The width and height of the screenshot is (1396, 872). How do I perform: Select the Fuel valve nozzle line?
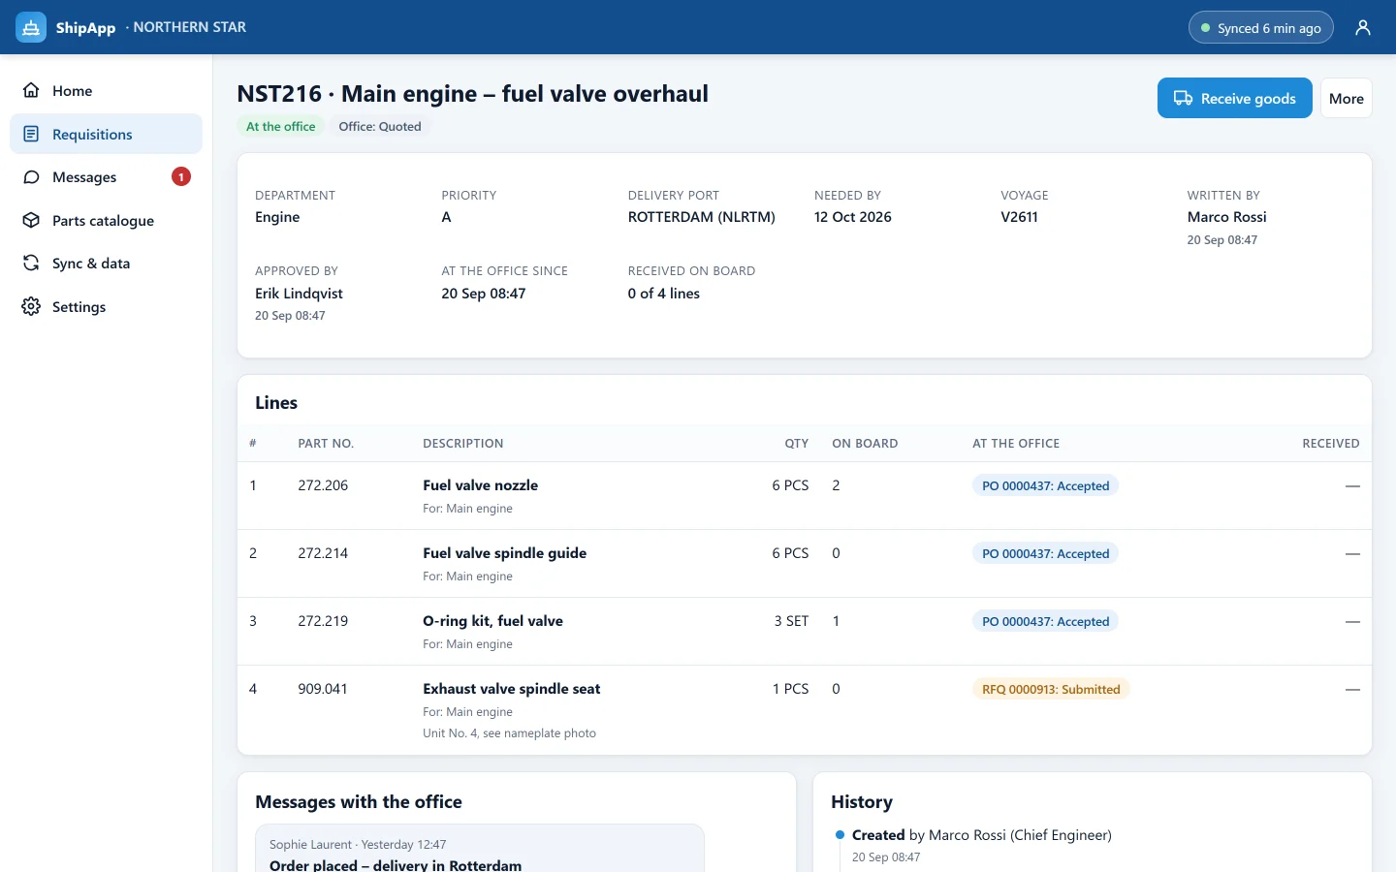(x=804, y=496)
